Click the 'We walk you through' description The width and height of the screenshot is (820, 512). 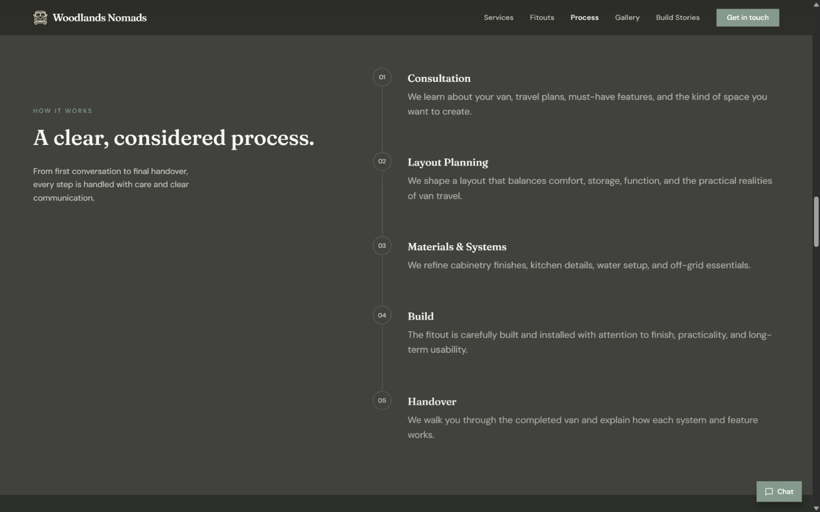(x=582, y=427)
